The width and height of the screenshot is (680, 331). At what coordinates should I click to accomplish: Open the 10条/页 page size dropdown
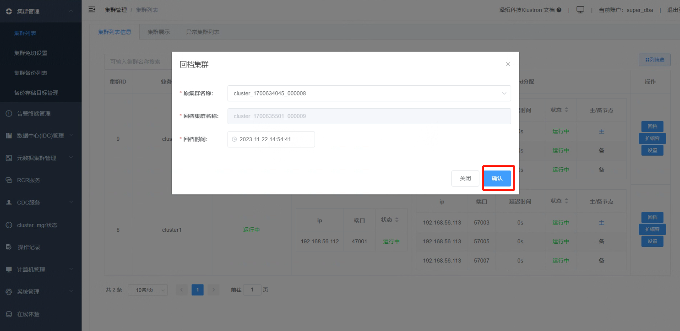pos(148,290)
